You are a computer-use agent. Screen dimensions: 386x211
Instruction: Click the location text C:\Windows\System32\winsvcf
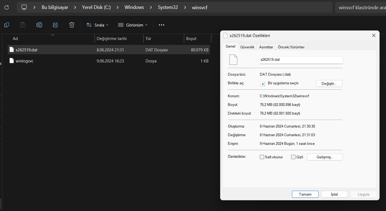[x=284, y=96]
